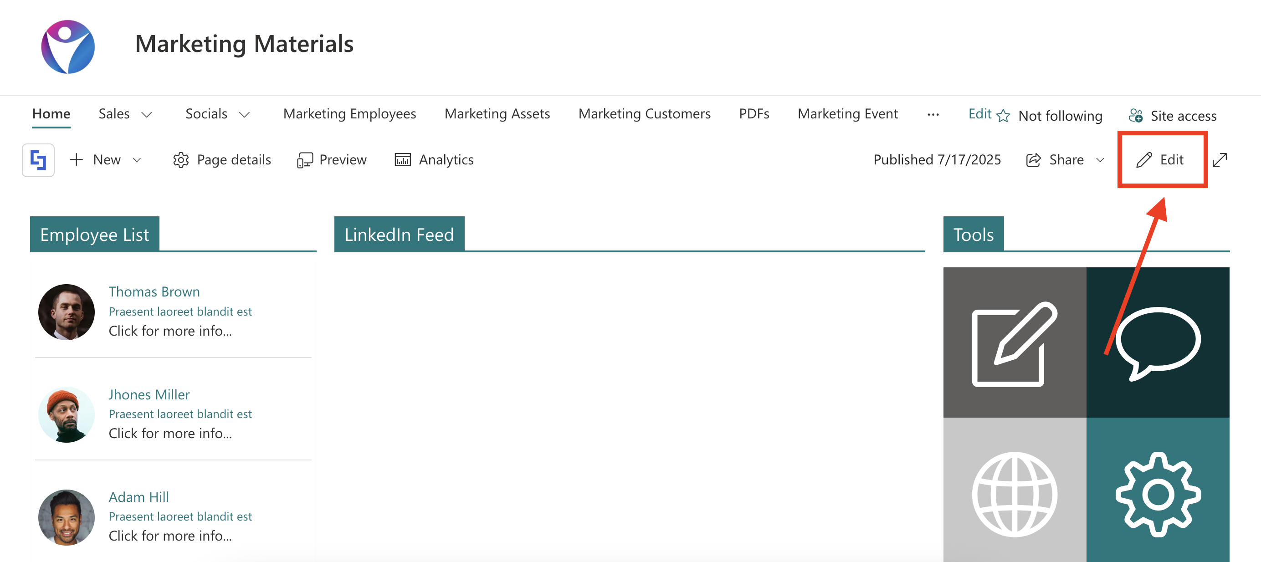Click the expand to full-screen arrow icon
This screenshot has width=1261, height=562.
(x=1220, y=159)
